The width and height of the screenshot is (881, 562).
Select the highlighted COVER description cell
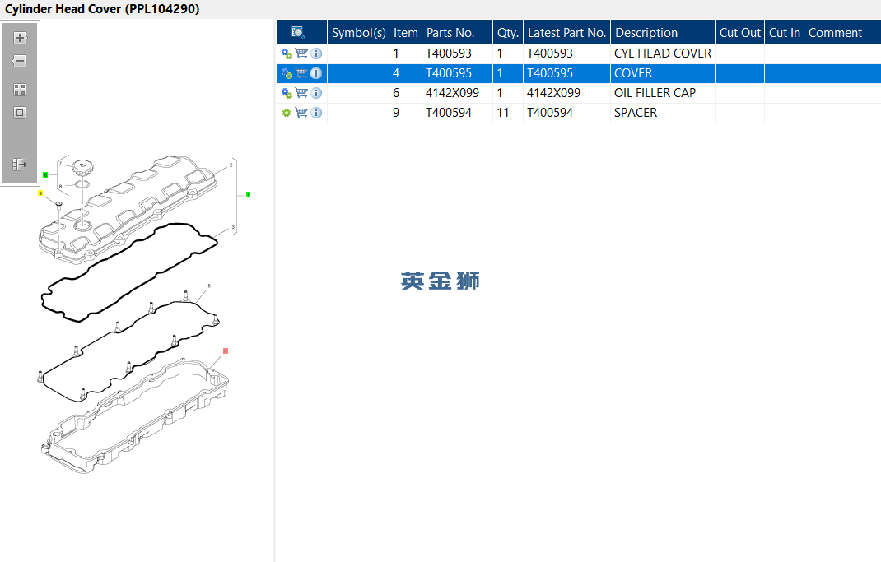point(663,73)
